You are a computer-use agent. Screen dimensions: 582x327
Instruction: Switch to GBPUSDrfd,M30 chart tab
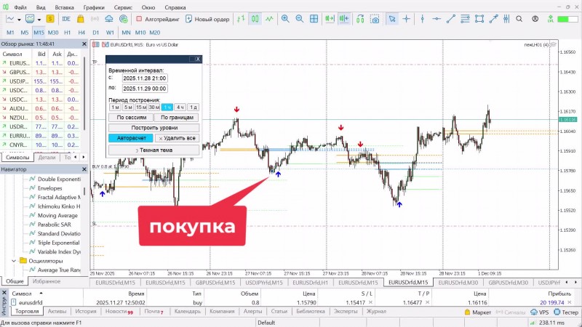click(508, 283)
